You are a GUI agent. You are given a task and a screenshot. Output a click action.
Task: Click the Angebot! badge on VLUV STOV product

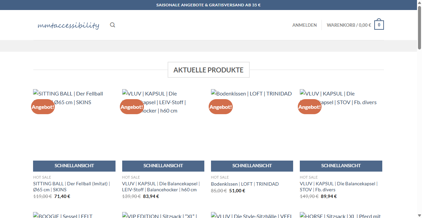(309, 106)
